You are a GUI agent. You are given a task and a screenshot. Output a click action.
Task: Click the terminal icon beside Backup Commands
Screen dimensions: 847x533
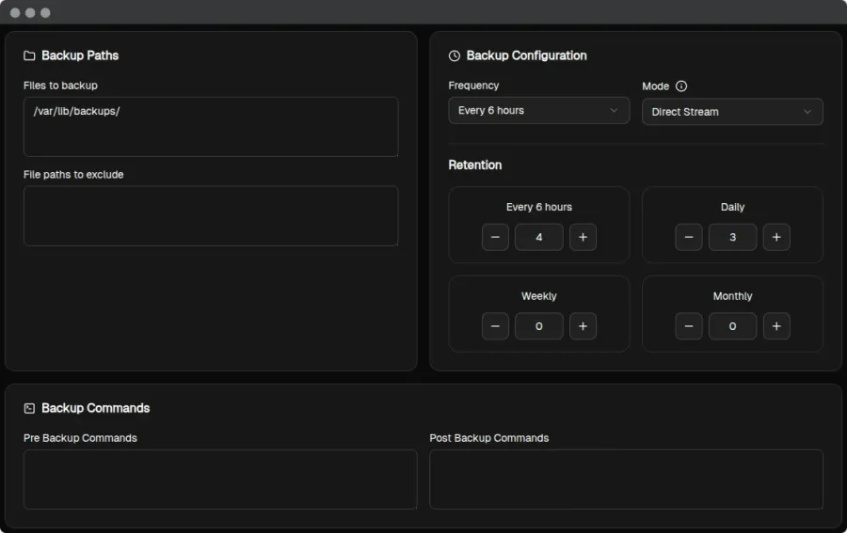(x=29, y=408)
